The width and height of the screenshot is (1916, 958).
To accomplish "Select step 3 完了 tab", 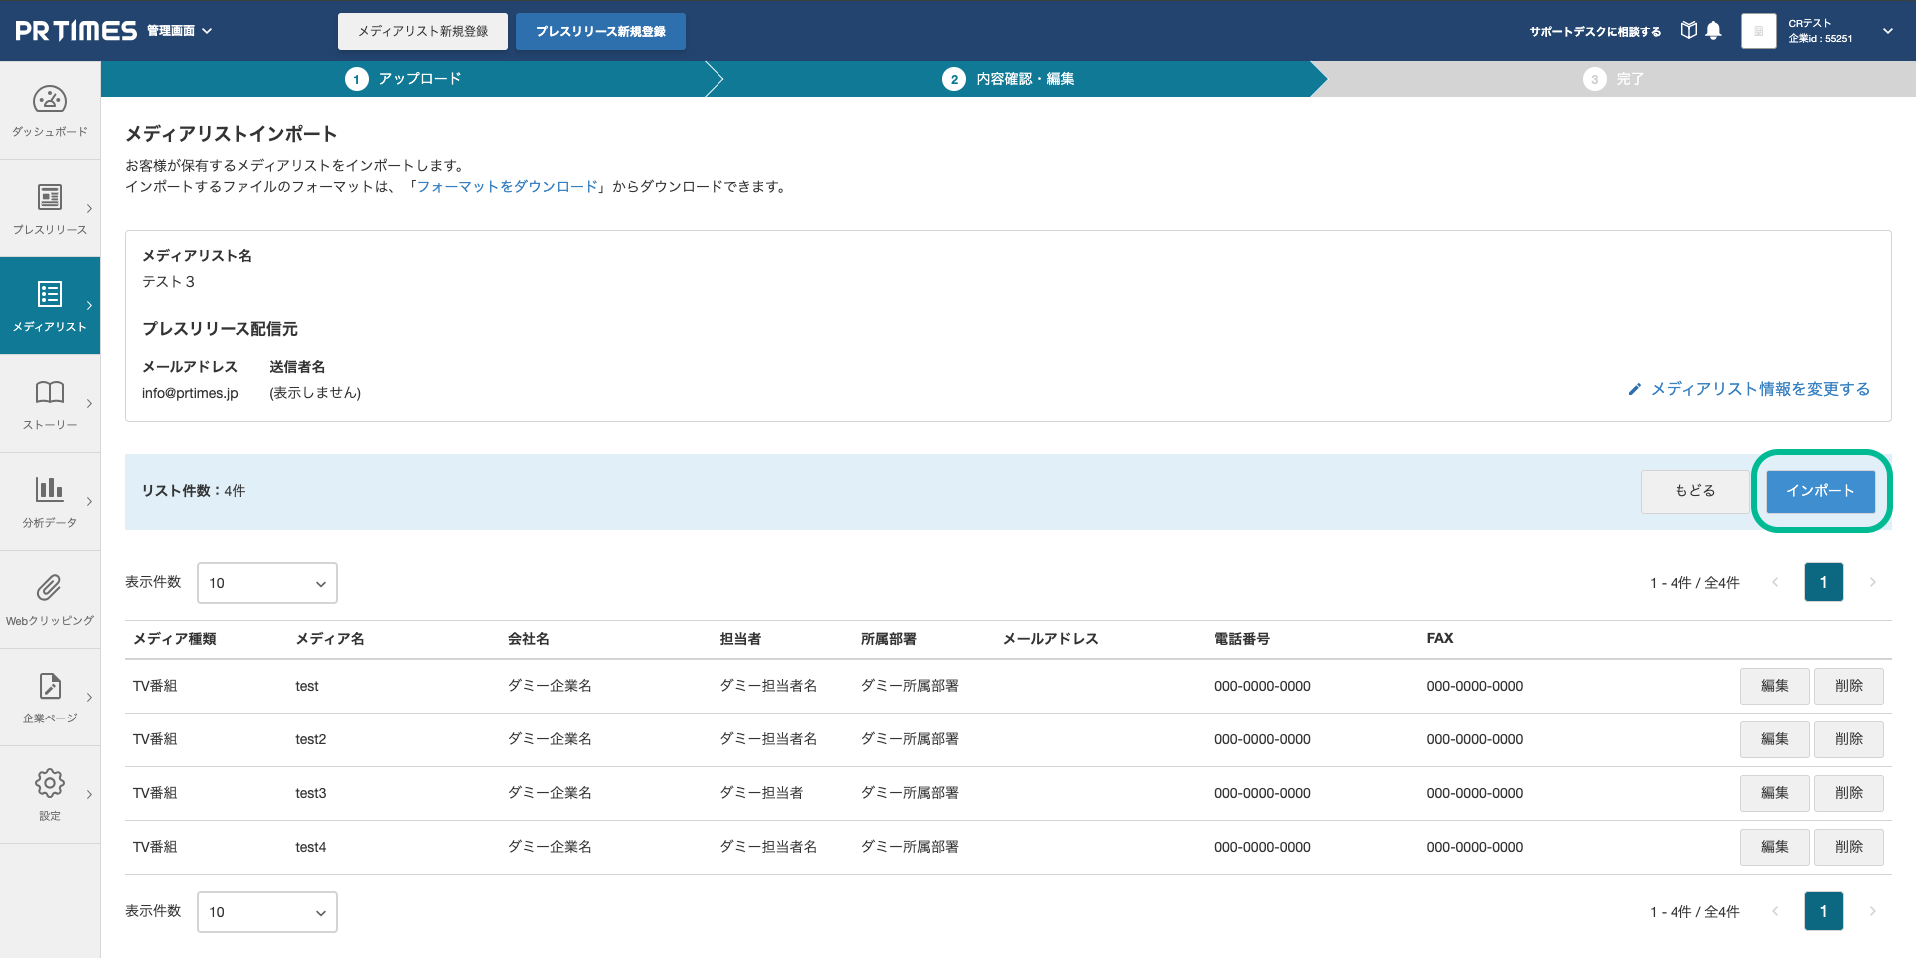I will click(x=1613, y=79).
